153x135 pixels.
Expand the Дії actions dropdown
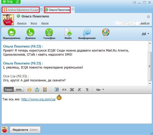click(x=145, y=34)
